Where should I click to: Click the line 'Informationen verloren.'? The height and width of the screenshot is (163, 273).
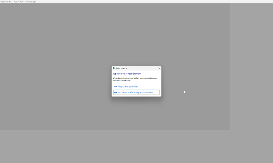122,80
